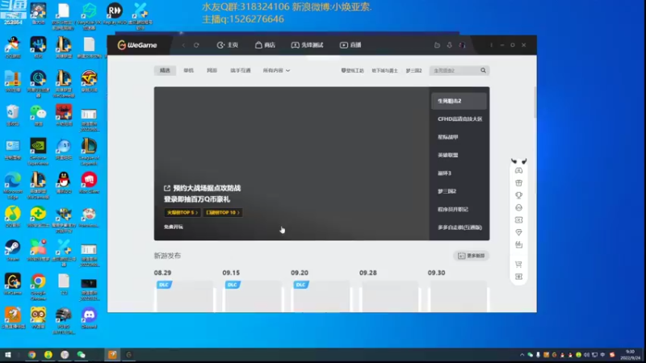
Task: Click the WeGame page vertical scrollbar
Action: 535,102
